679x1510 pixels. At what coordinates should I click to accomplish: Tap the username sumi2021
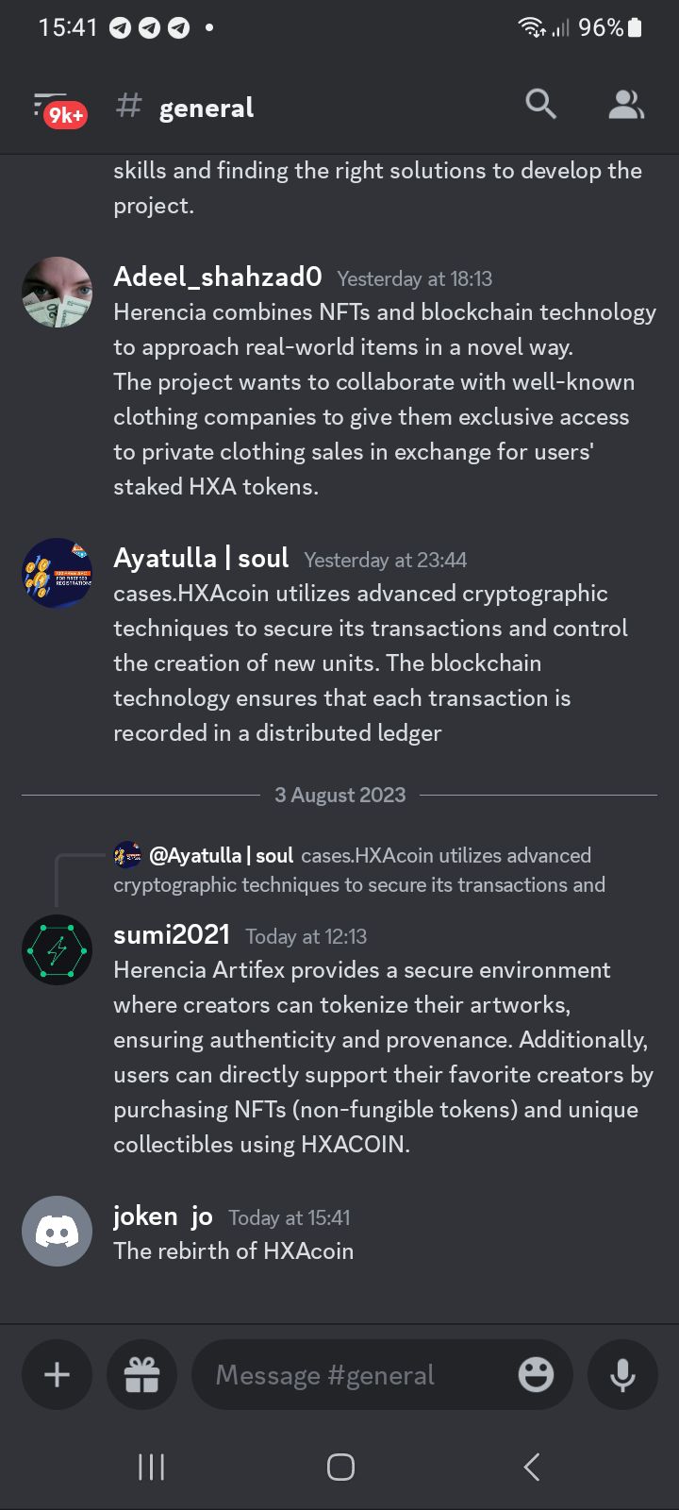[172, 934]
